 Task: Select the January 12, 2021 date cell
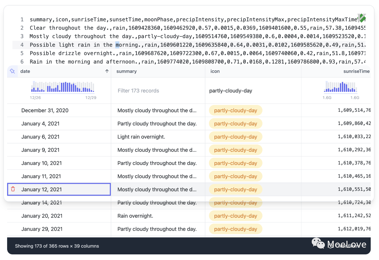click(x=41, y=189)
